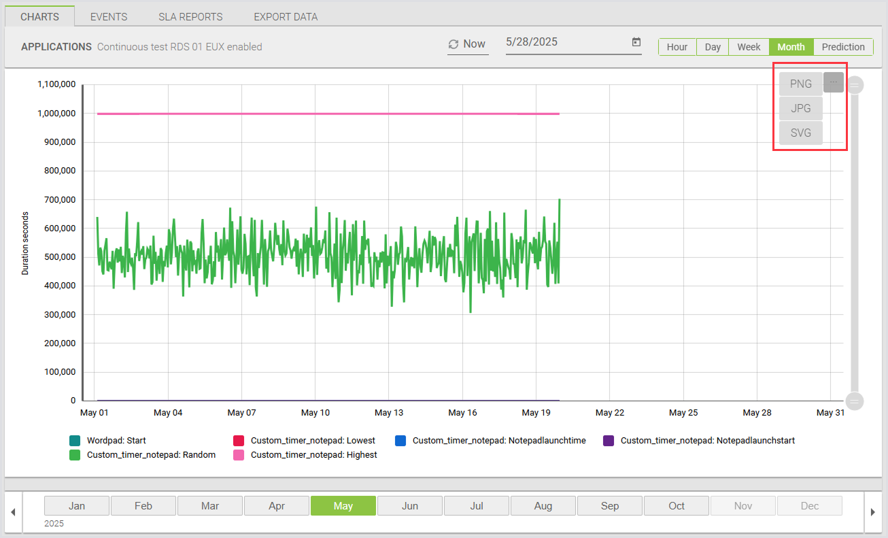Switch to the EVENTS tab
Screen dimensions: 888x538
[x=109, y=16]
